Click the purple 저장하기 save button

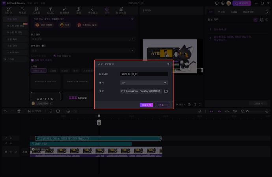146,105
